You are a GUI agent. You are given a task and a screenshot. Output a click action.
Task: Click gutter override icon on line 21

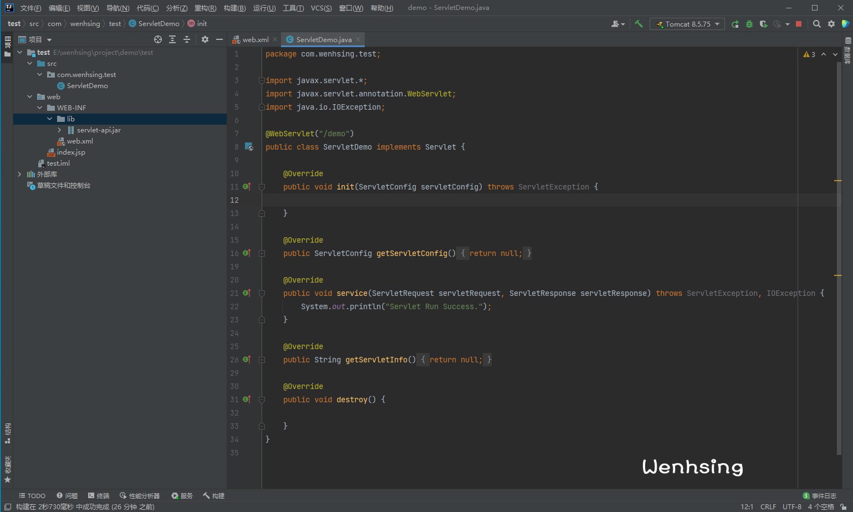247,293
